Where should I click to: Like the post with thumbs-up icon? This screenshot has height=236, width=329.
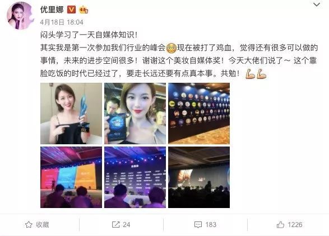280,225
